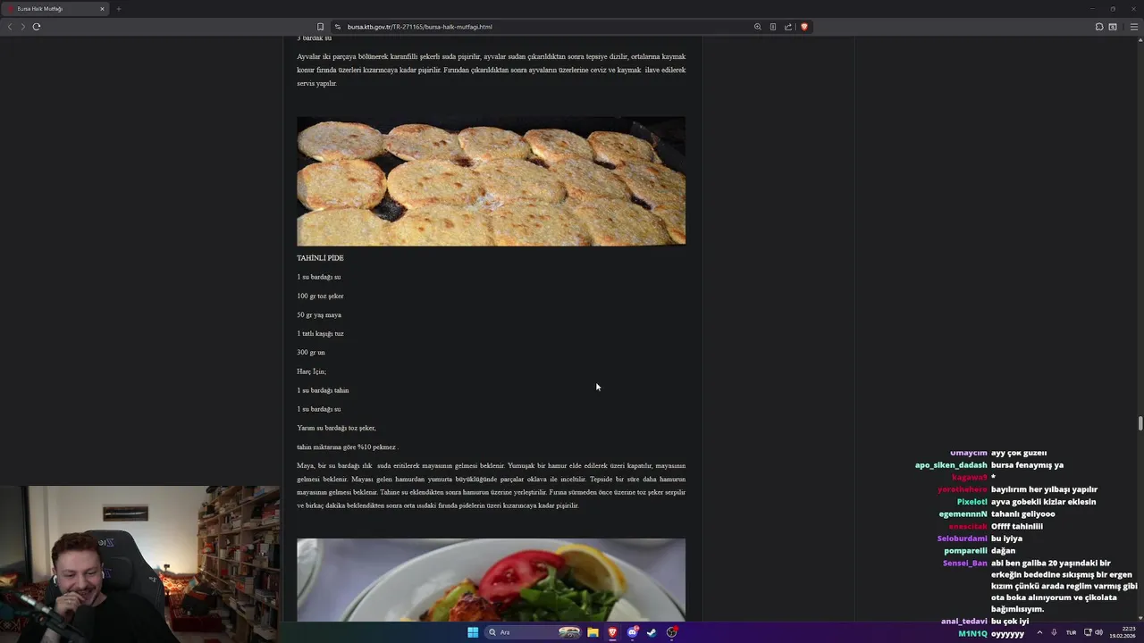The image size is (1144, 643).
Task: Click the '1 tatlı kaşığı tuz' line
Action: click(x=320, y=333)
